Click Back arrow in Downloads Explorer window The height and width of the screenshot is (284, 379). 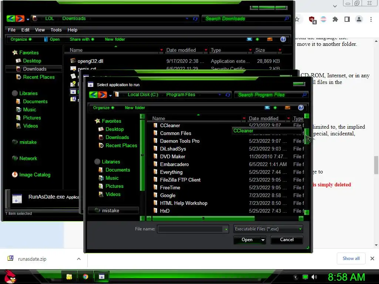[11, 18]
